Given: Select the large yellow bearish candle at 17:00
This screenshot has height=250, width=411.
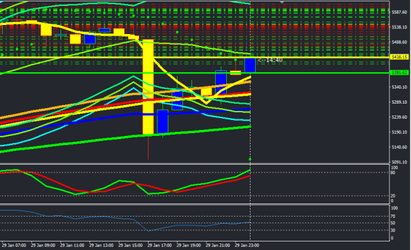Looking at the screenshot, I should [x=148, y=87].
